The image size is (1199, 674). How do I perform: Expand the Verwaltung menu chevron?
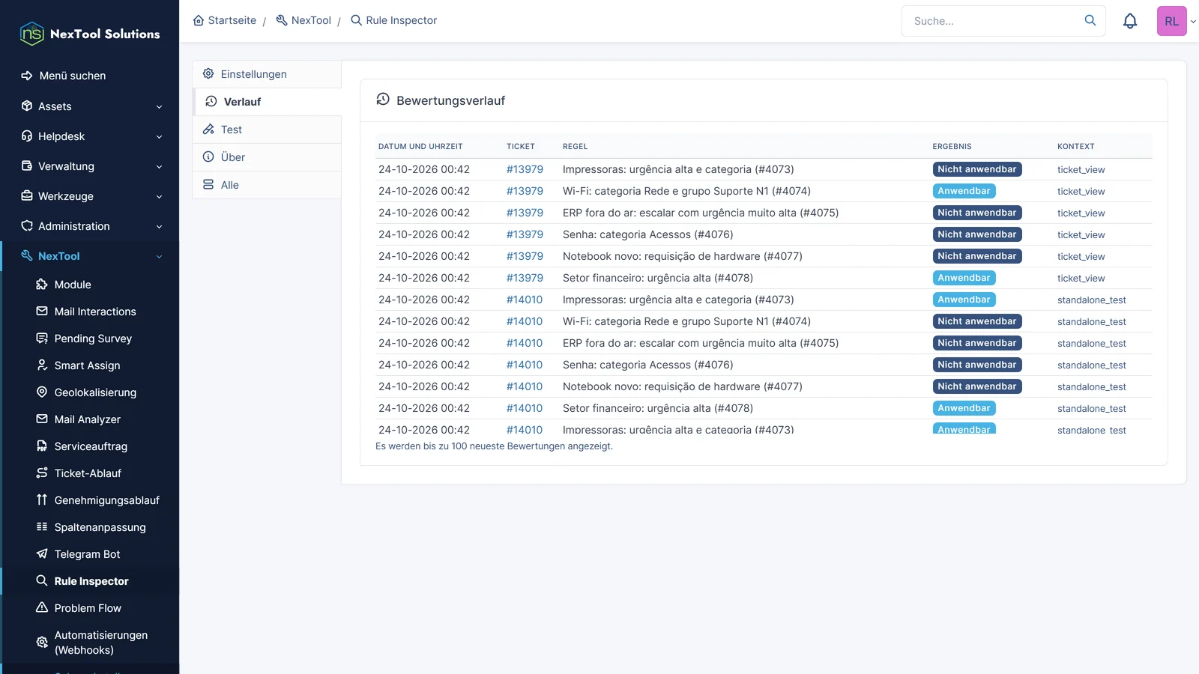pos(159,167)
